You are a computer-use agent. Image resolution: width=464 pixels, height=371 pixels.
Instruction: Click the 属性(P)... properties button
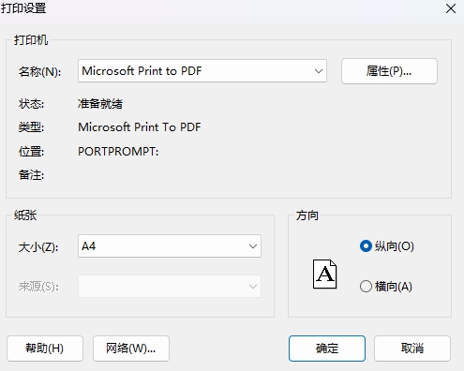point(389,71)
